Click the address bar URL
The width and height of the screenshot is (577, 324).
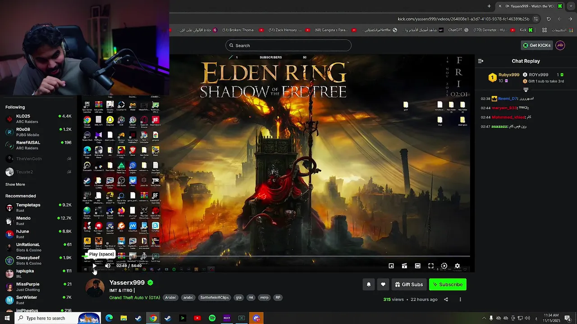463,19
